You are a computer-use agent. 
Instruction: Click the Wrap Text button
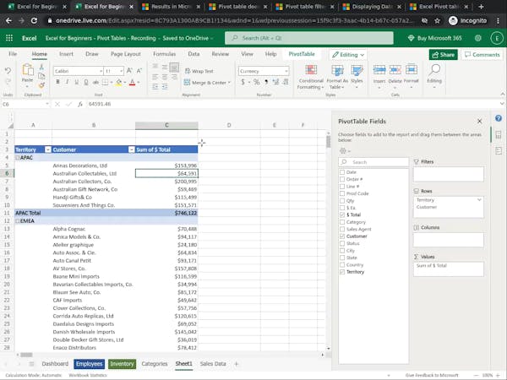click(x=199, y=71)
